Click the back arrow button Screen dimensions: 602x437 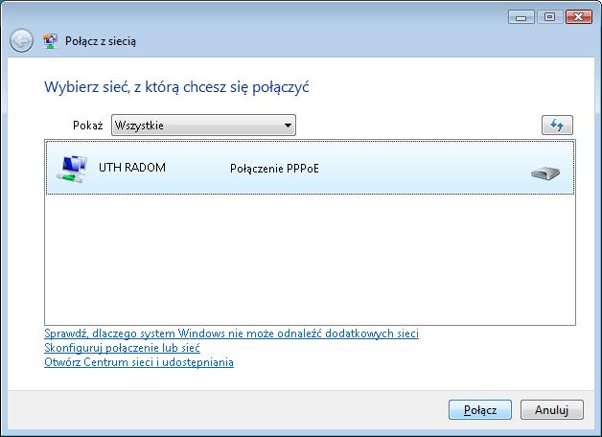point(21,41)
